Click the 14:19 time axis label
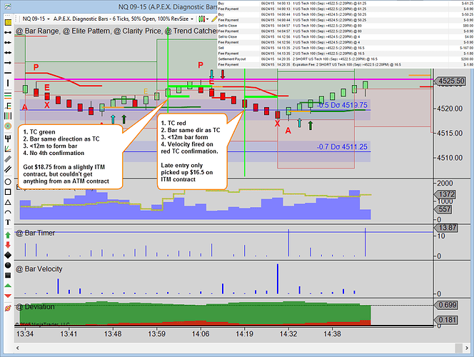The width and height of the screenshot is (474, 357). pyautogui.click(x=244, y=334)
